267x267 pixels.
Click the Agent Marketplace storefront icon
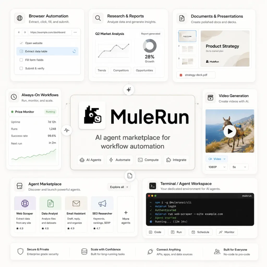tap(20, 186)
